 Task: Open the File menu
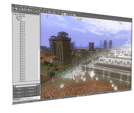16,6
